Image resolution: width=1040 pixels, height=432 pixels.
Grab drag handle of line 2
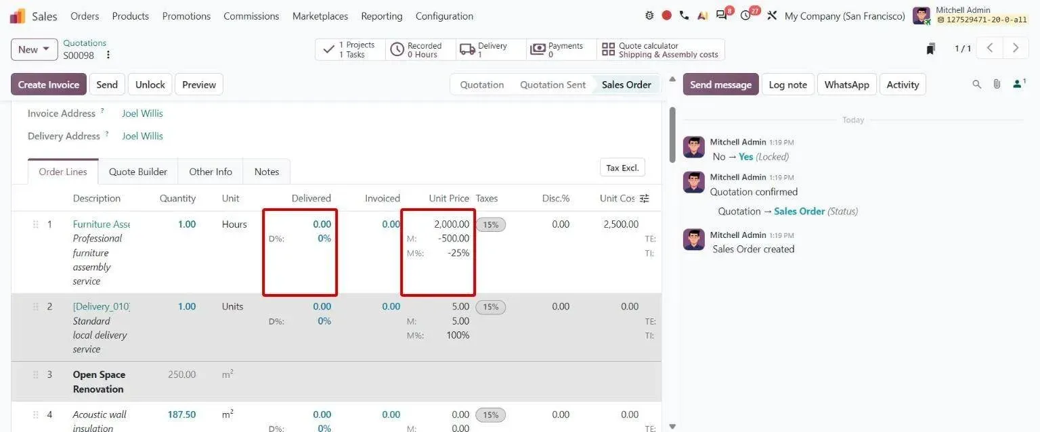35,306
